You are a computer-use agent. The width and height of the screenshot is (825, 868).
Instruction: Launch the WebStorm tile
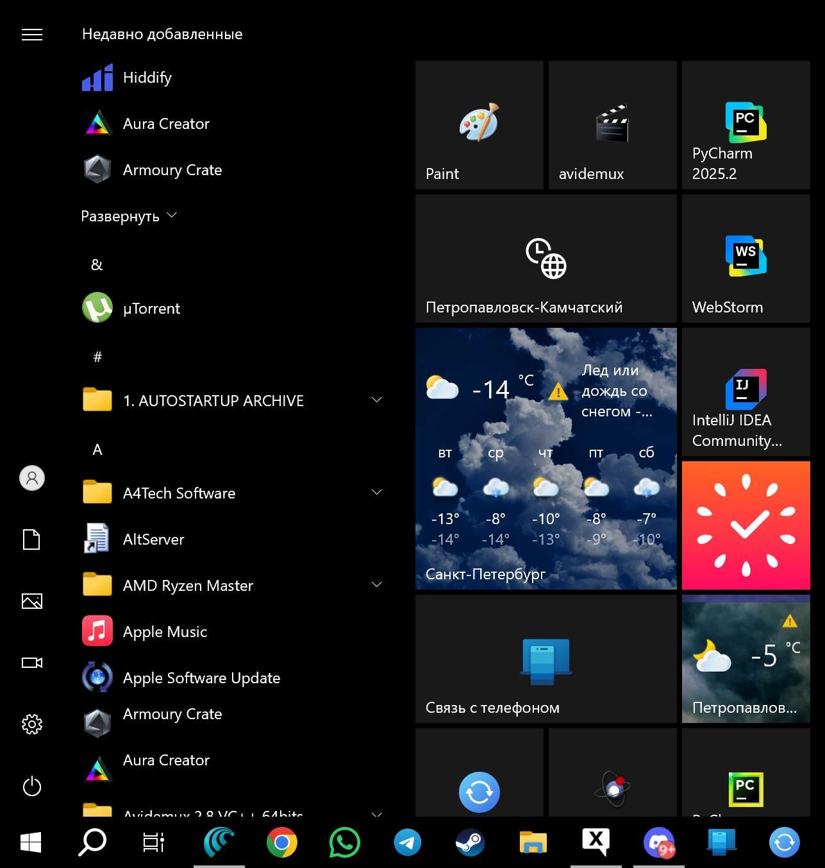[x=746, y=259]
